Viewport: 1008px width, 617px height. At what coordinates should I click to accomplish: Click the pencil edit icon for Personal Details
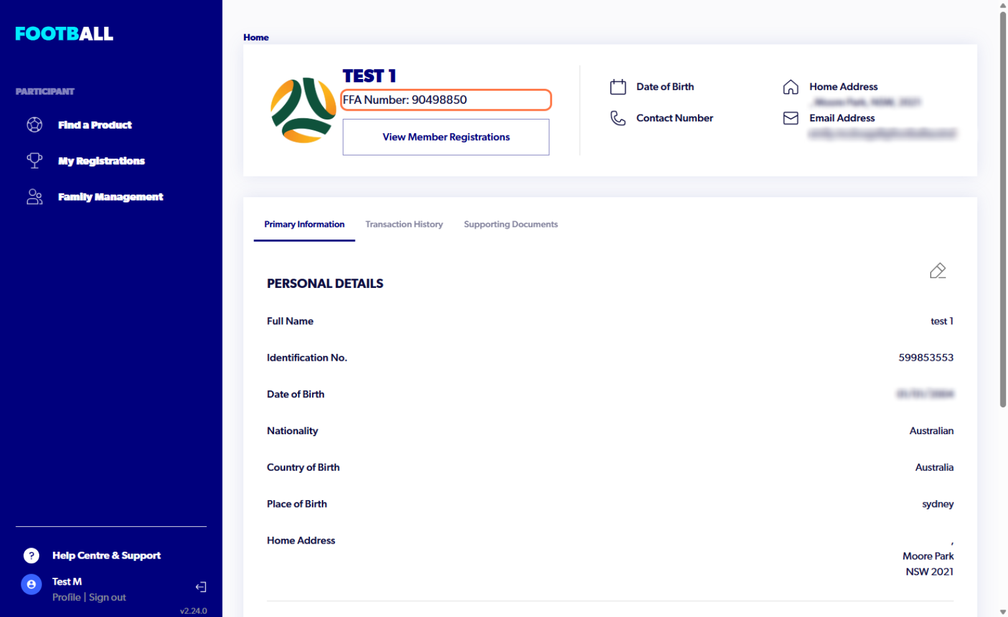tap(938, 271)
